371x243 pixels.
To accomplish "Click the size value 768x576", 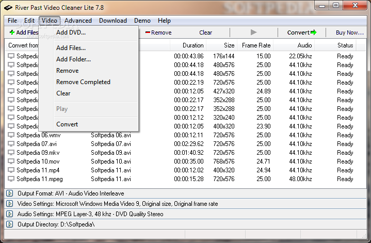I will [x=223, y=161].
